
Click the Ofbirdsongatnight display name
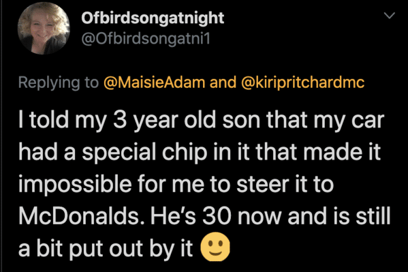click(x=153, y=18)
